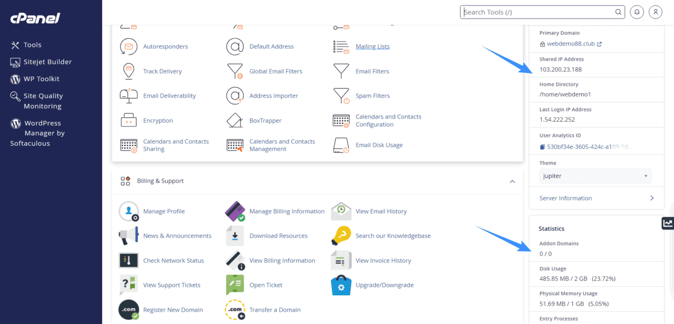Open the user account icon

[x=655, y=12]
